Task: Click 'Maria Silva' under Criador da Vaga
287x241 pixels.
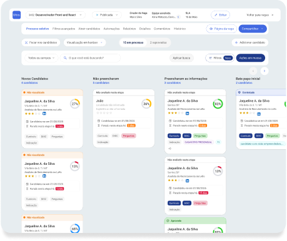Action: [x=136, y=17]
